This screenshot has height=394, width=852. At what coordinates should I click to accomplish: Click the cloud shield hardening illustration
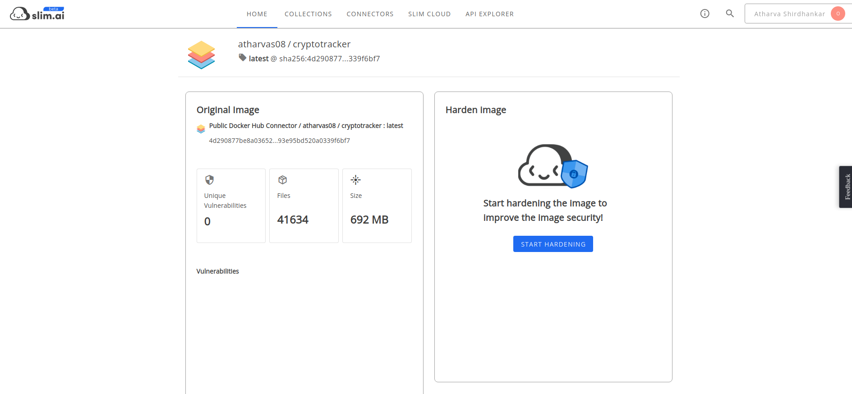553,166
